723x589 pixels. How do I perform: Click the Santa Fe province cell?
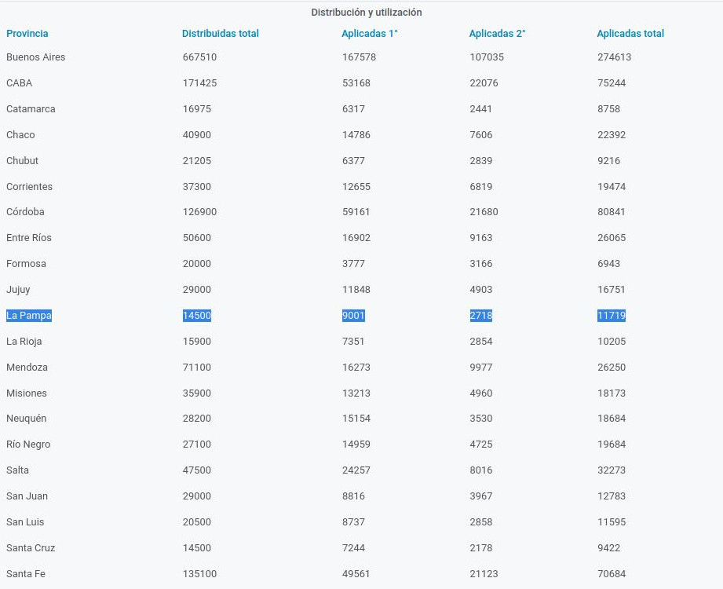point(26,574)
